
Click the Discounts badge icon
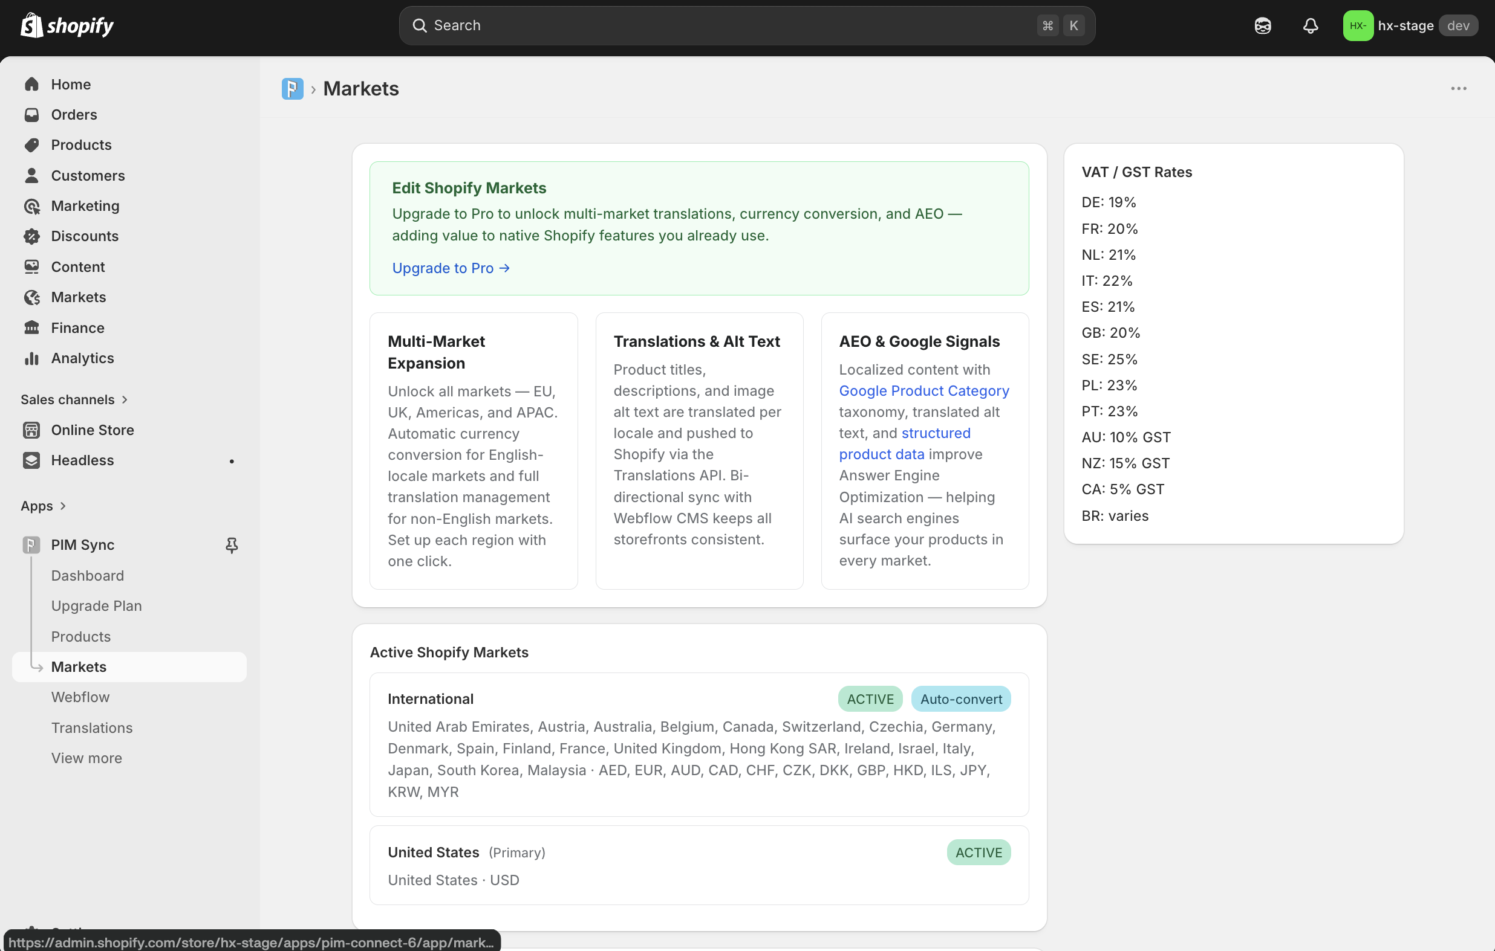point(31,236)
